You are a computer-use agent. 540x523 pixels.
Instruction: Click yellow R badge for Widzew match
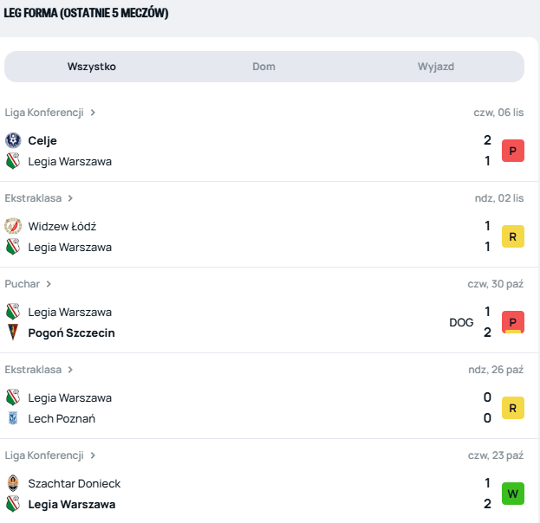click(513, 236)
